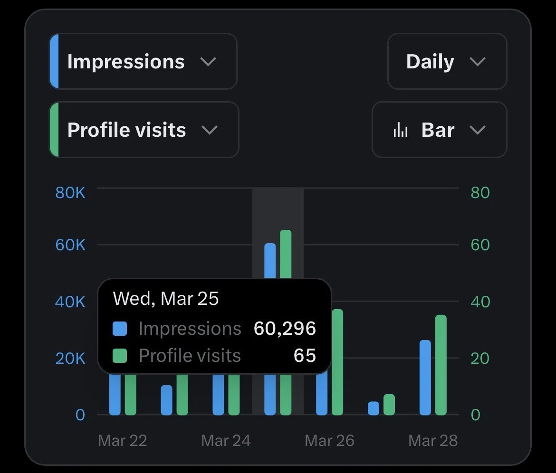Image resolution: width=556 pixels, height=473 pixels.
Task: Select the blue impressions bar for Mar 28
Action: (425, 378)
